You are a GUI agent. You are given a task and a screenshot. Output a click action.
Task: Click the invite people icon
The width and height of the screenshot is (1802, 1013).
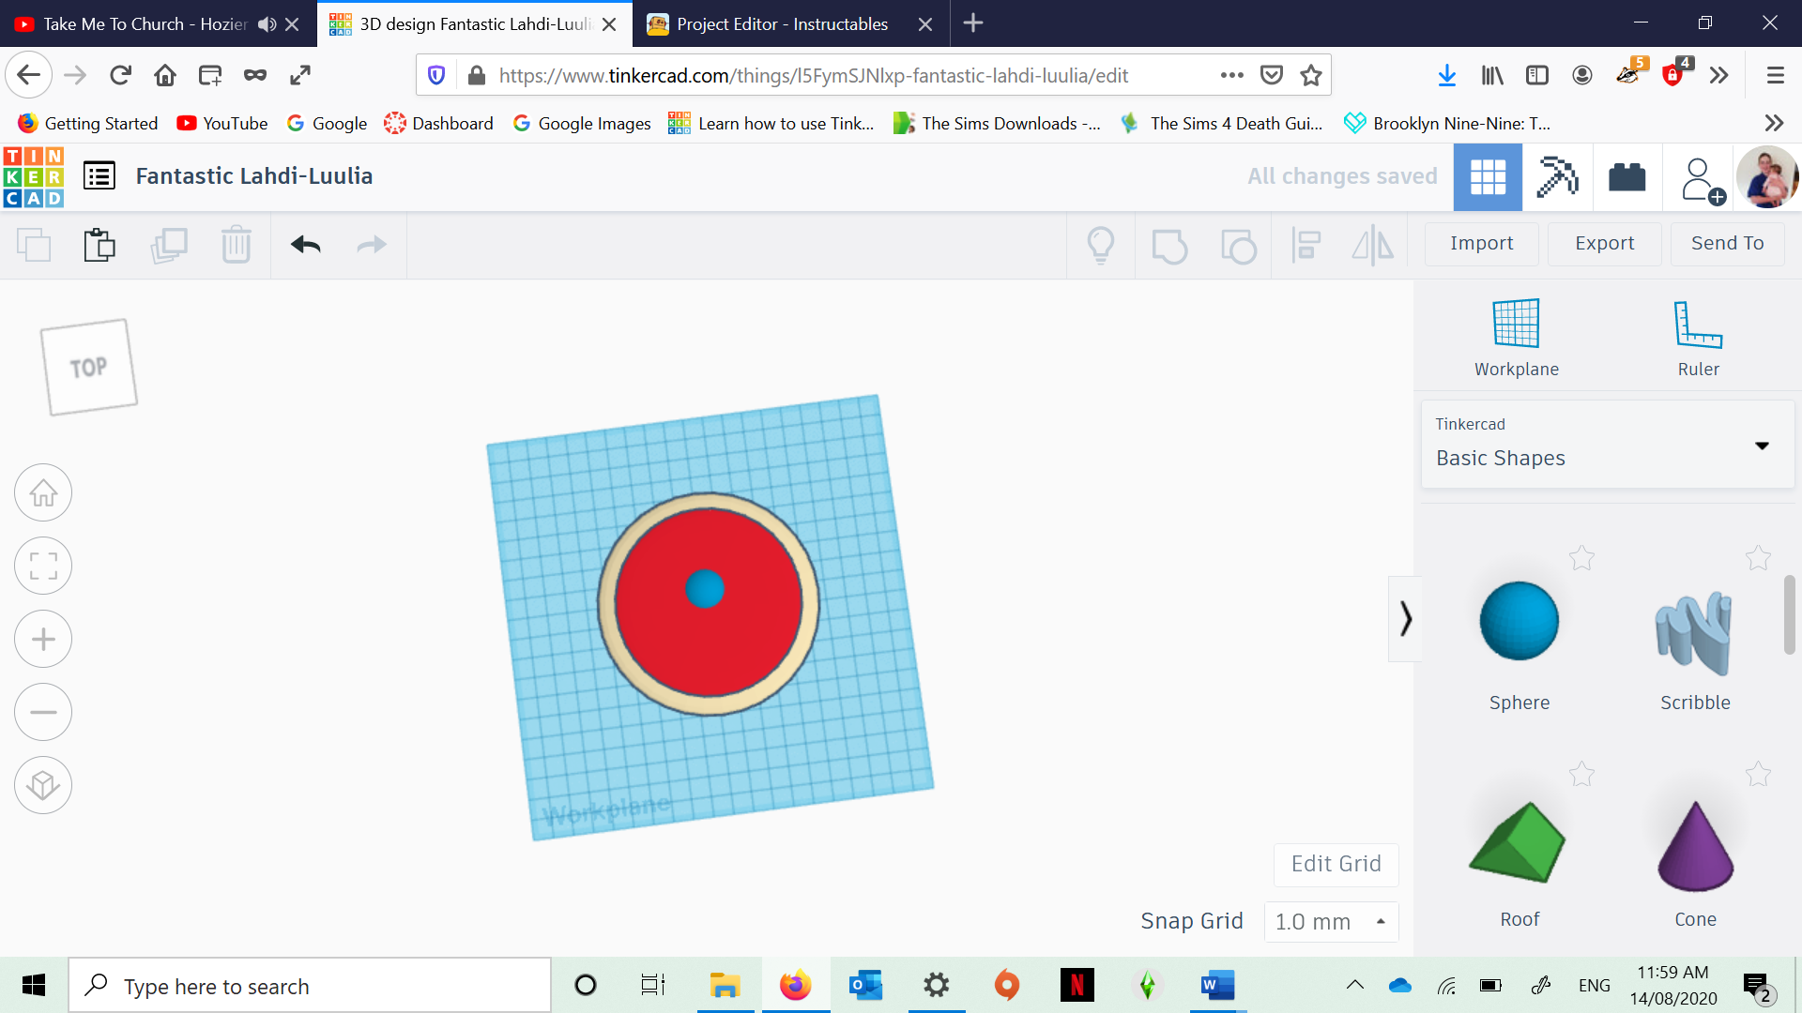(1703, 180)
